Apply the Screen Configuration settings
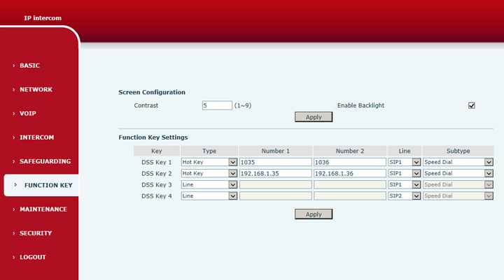 314,117
